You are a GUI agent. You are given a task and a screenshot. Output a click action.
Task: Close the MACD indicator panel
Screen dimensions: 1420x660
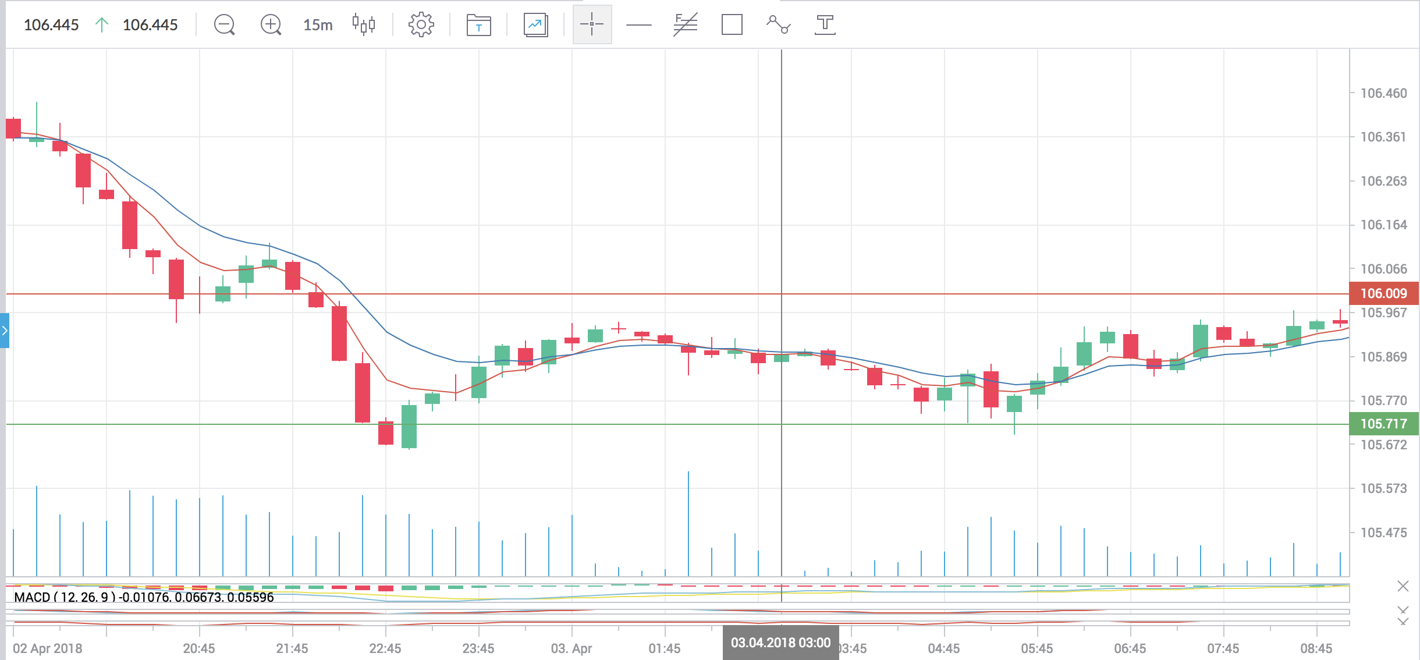click(1403, 586)
